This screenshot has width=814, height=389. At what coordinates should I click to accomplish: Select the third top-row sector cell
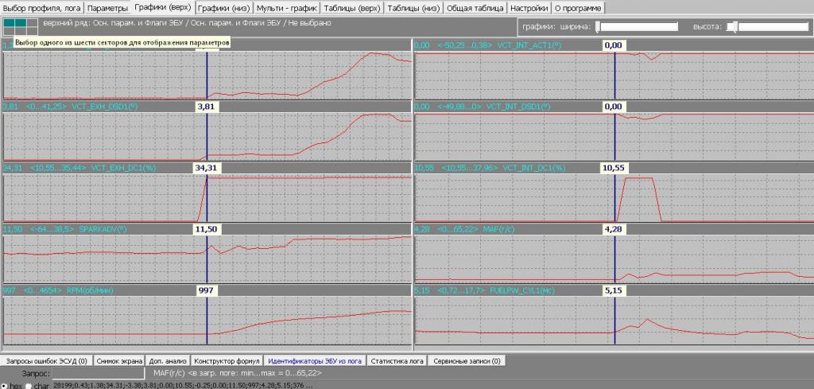32,23
